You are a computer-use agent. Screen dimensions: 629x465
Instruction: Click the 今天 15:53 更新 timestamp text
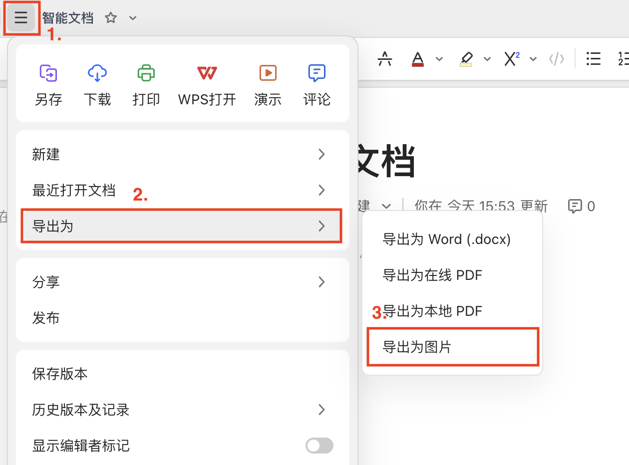coord(497,206)
